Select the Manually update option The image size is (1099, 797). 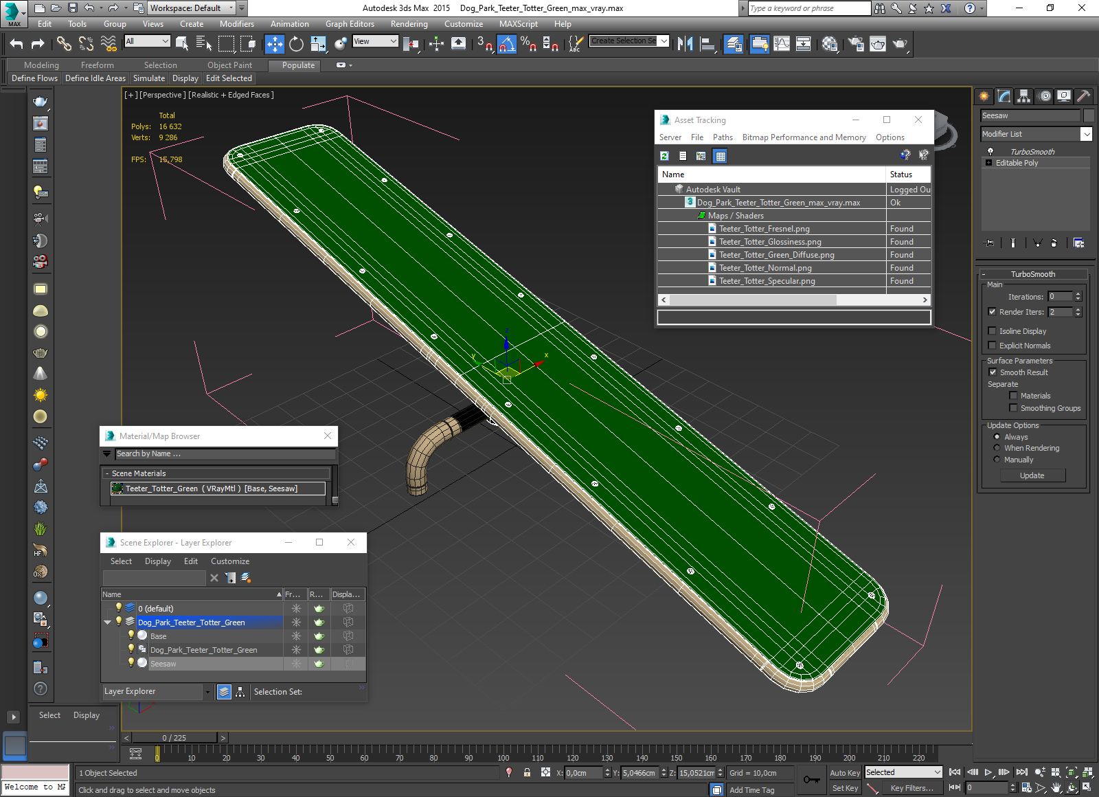(x=997, y=459)
